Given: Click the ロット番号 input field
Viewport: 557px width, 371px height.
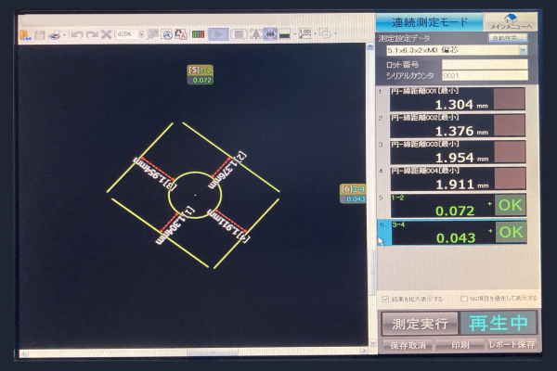Looking at the screenshot, I should pos(485,64).
